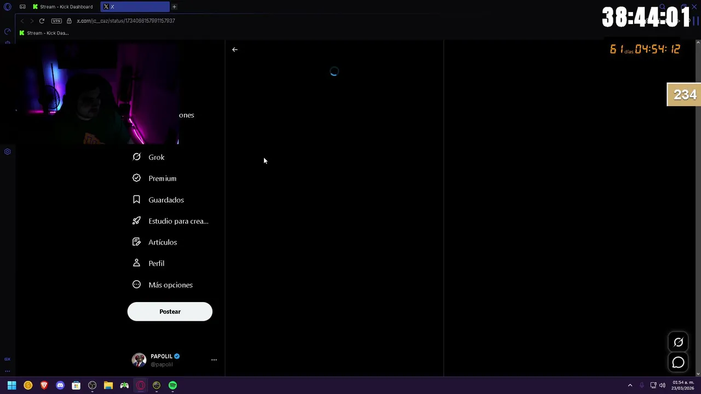Expand Más opciones in the sidebar
The height and width of the screenshot is (394, 701).
click(x=163, y=285)
